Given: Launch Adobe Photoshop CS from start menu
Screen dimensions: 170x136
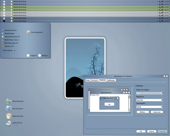Looking at the screenshot, I should 11,37.
